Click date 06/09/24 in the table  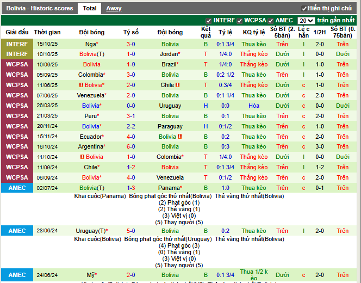click(x=47, y=177)
